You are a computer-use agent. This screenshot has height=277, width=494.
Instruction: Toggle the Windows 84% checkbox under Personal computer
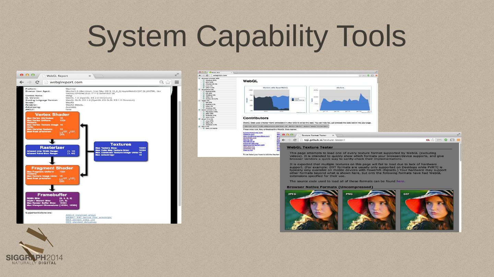[204, 80]
